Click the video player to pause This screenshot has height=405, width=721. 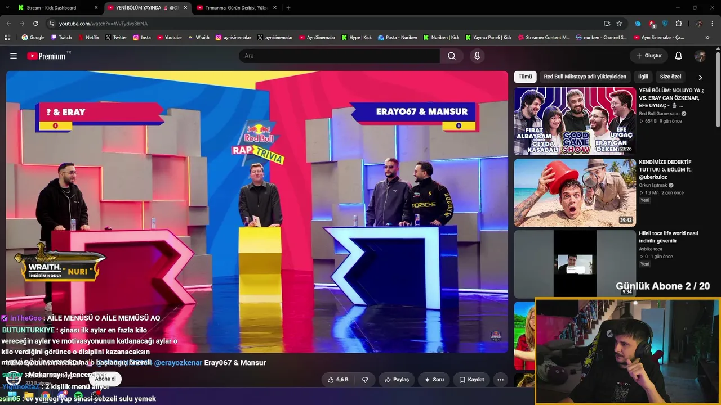[257, 211]
